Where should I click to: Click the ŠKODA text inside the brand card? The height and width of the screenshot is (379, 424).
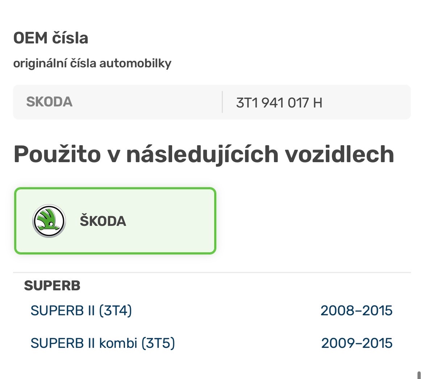coord(103,221)
